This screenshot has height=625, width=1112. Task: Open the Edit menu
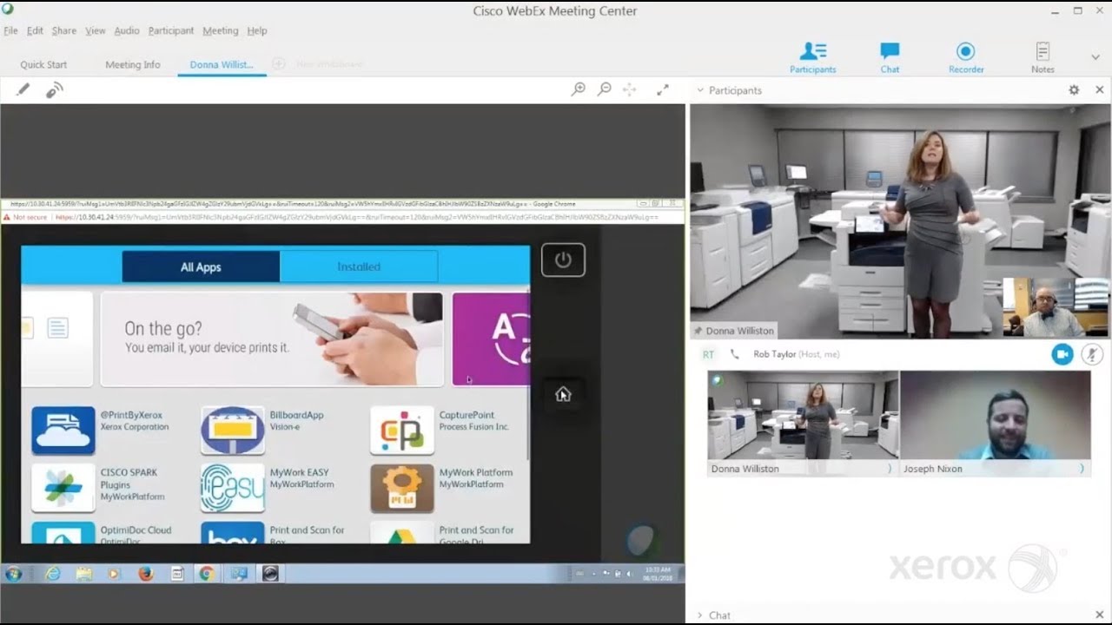[x=35, y=30]
